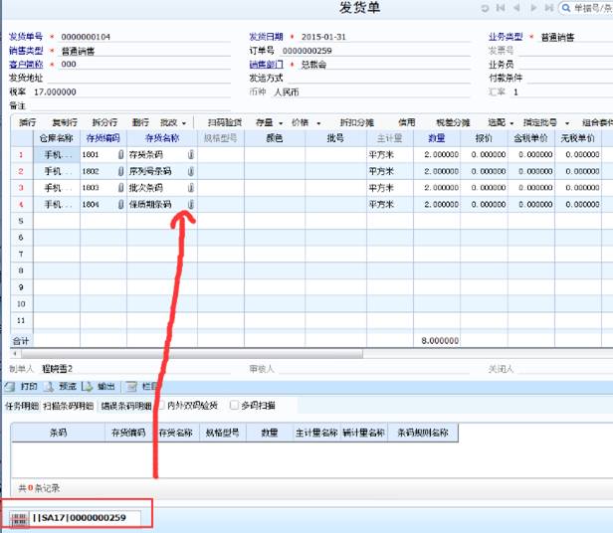Click the search magnifier icon at top
Image resolution: width=613 pixels, height=533 pixels.
pyautogui.click(x=565, y=8)
